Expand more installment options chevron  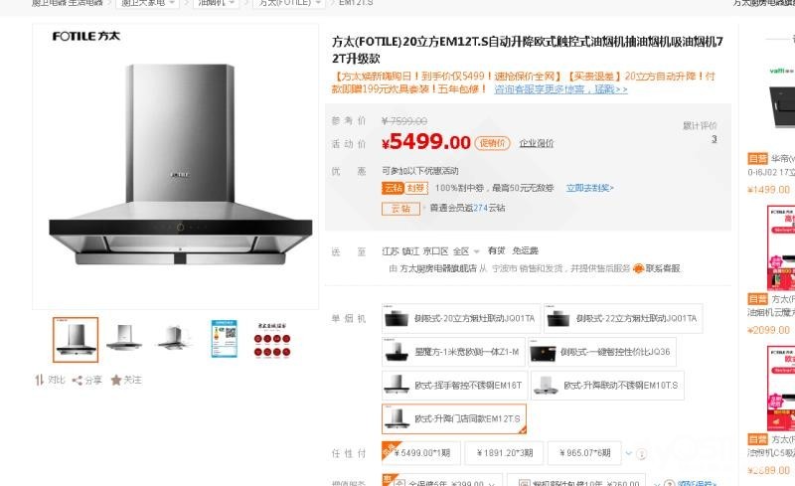pyautogui.click(x=629, y=453)
